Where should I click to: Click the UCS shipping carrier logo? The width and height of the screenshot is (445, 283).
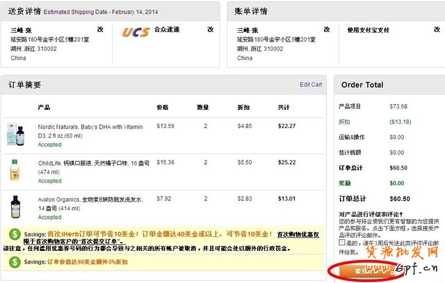pos(136,32)
